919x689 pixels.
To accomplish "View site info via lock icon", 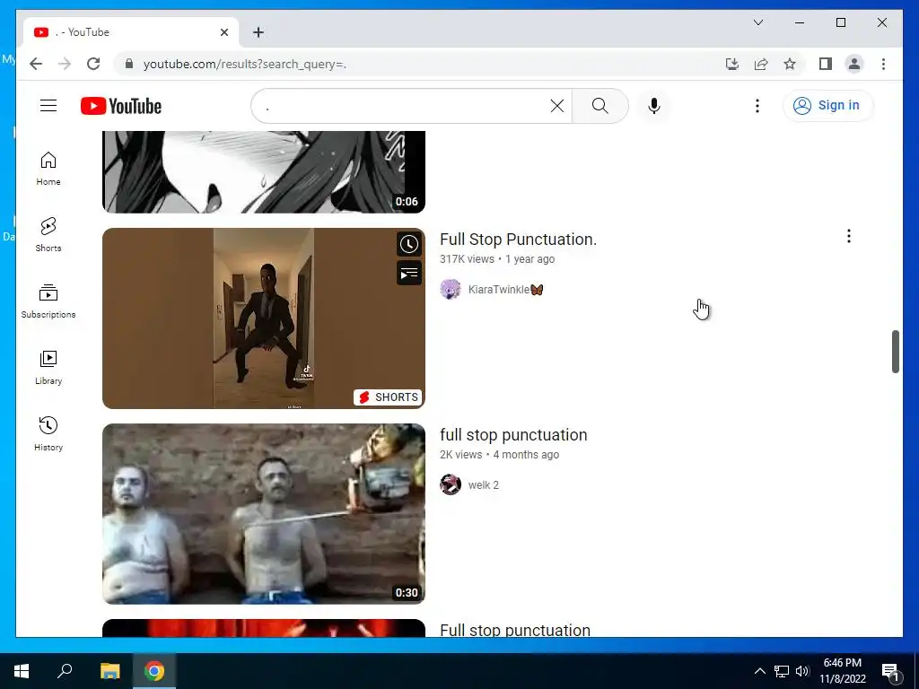I will [x=129, y=64].
